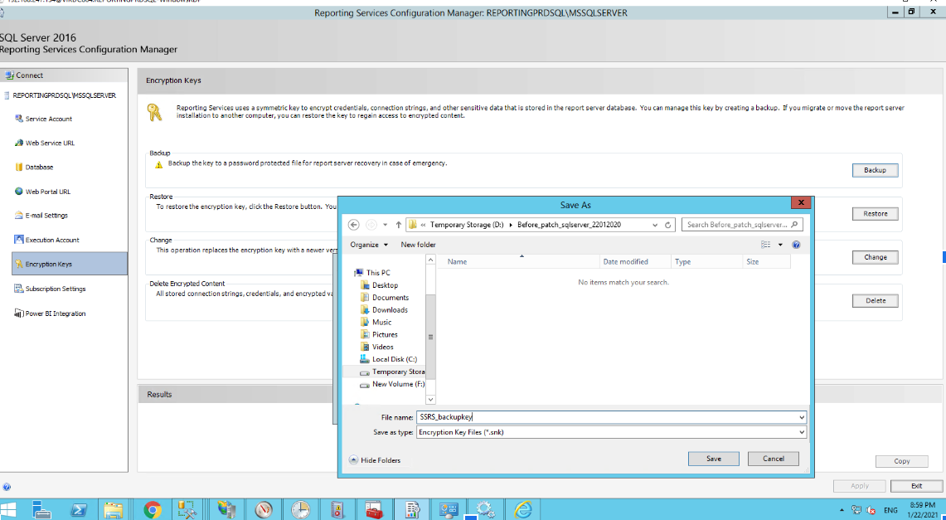Open File Explorer from the taskbar
The width and height of the screenshot is (946, 520).
point(113,510)
